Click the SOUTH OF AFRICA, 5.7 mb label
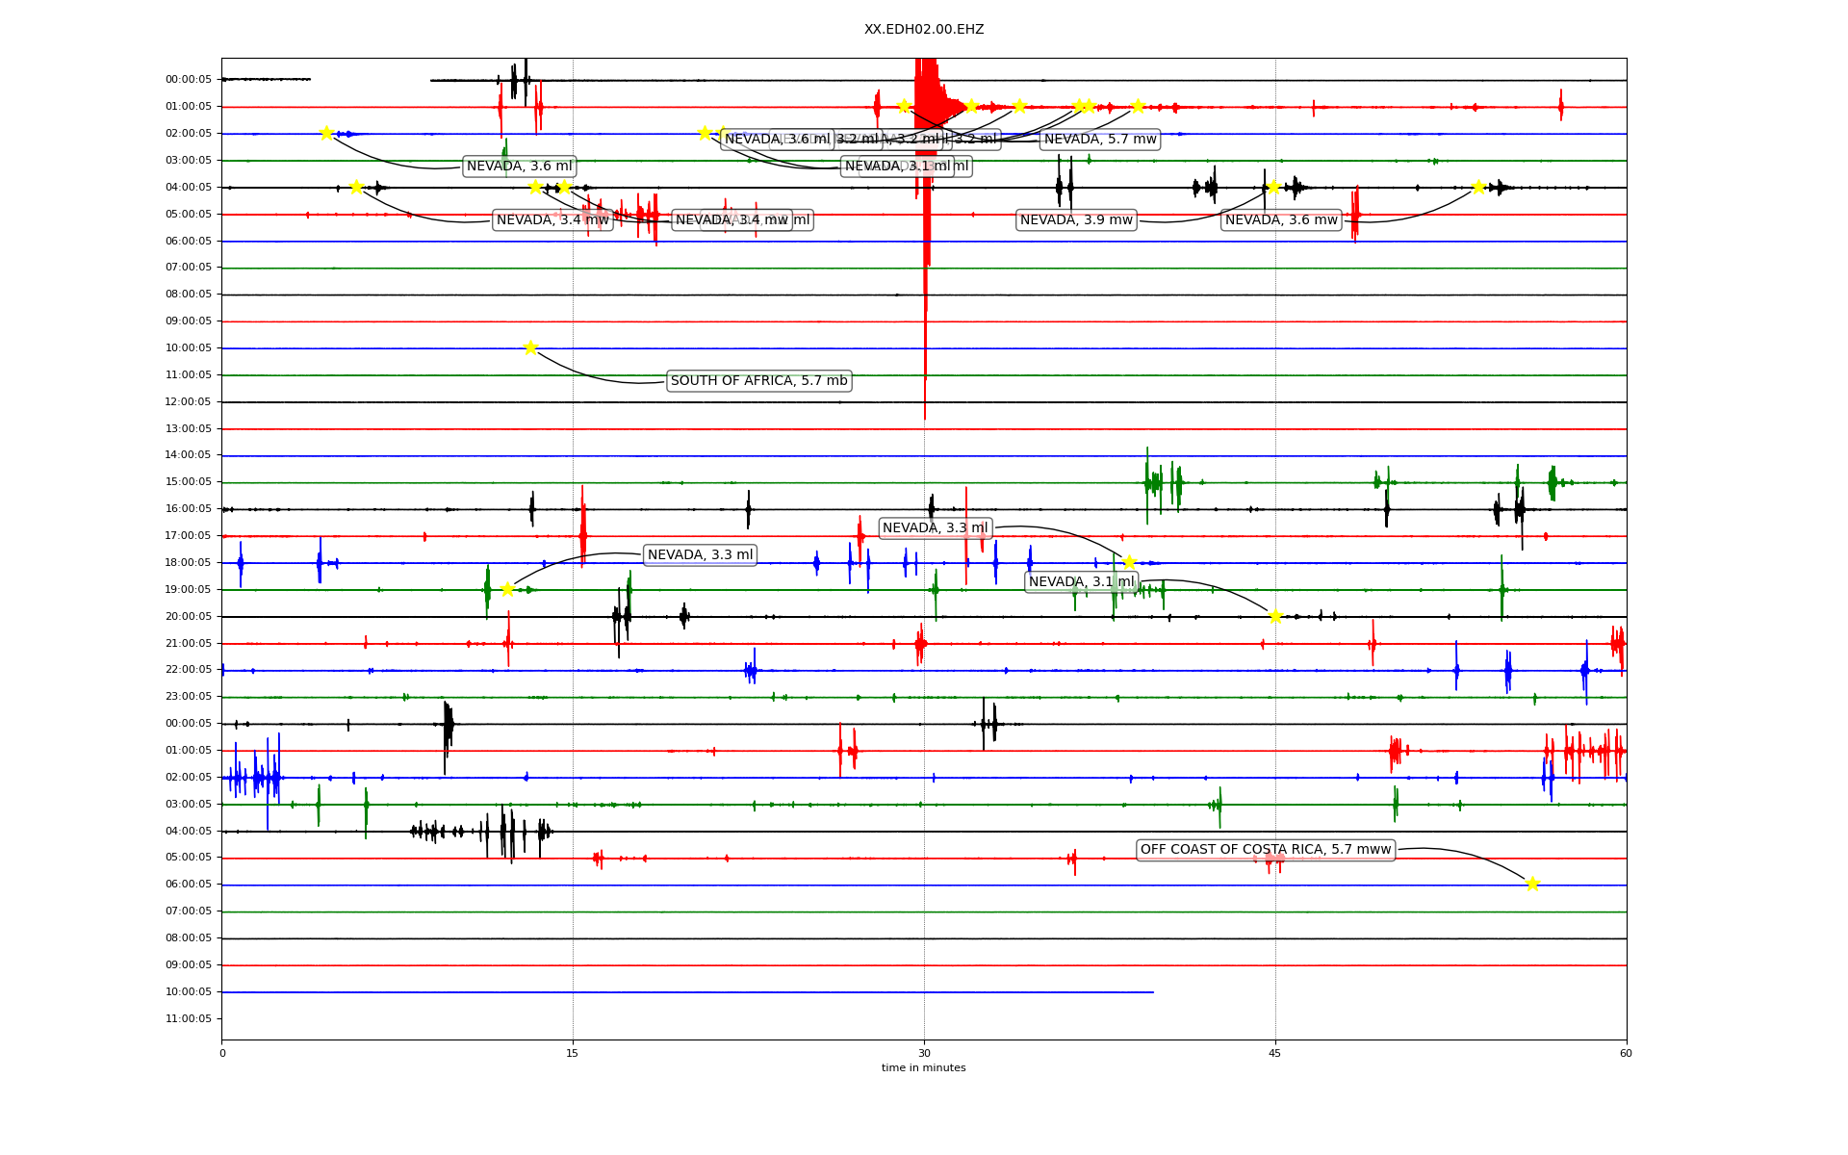This screenshot has width=1848, height=1155. coord(758,381)
